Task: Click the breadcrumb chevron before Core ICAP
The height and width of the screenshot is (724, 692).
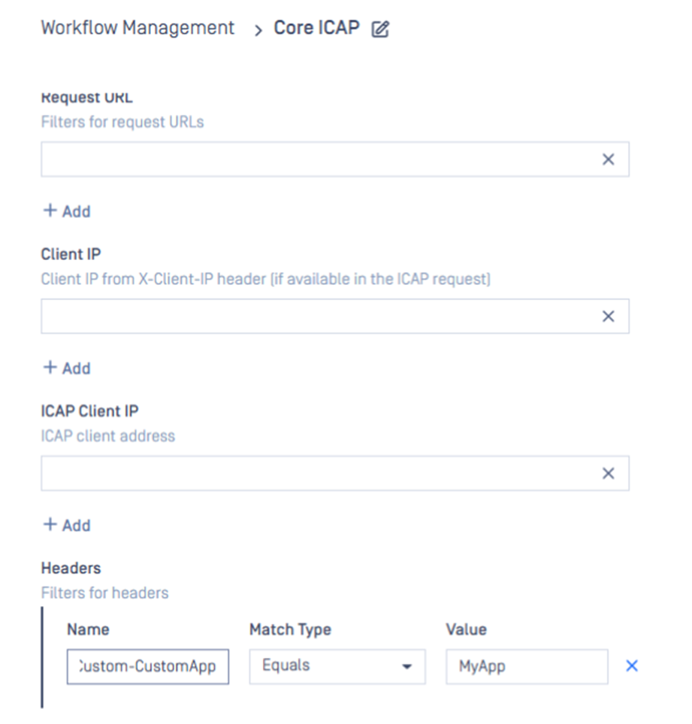Action: 258,31
